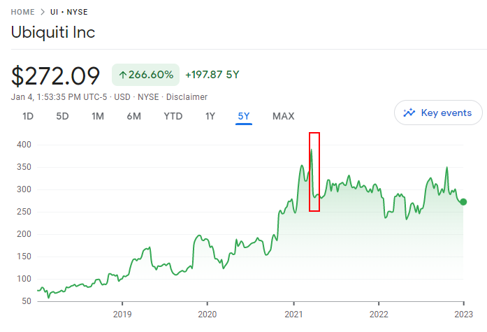Open the Disclaimer link
This screenshot has height=332, width=487.
(x=187, y=97)
